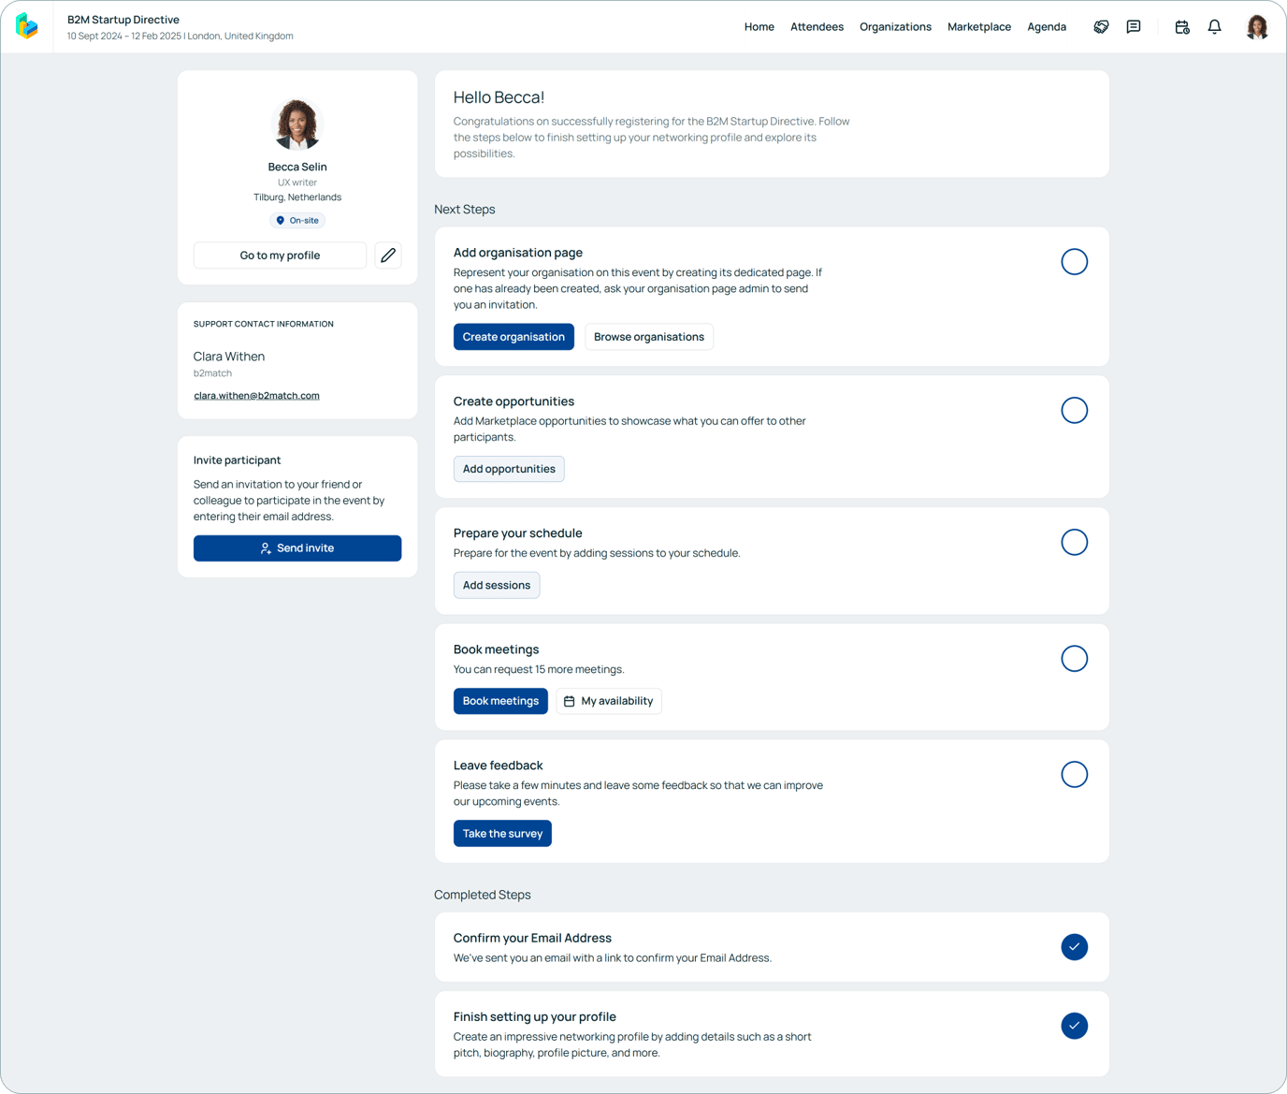The width and height of the screenshot is (1287, 1094).
Task: Open the chat messages icon in the header
Action: [x=1134, y=26]
